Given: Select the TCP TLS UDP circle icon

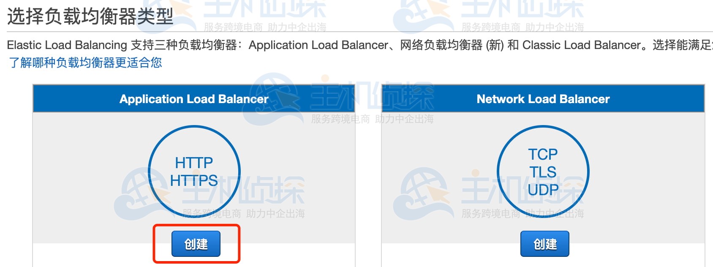Looking at the screenshot, I should point(543,172).
